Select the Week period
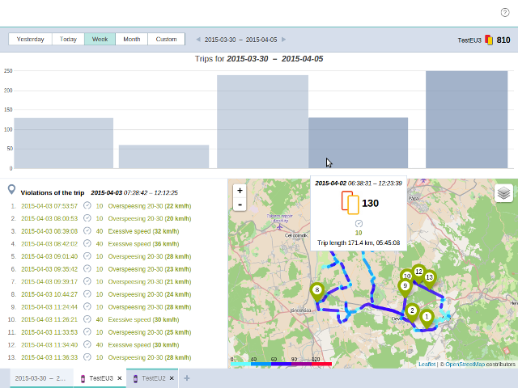The image size is (518, 388). click(100, 39)
